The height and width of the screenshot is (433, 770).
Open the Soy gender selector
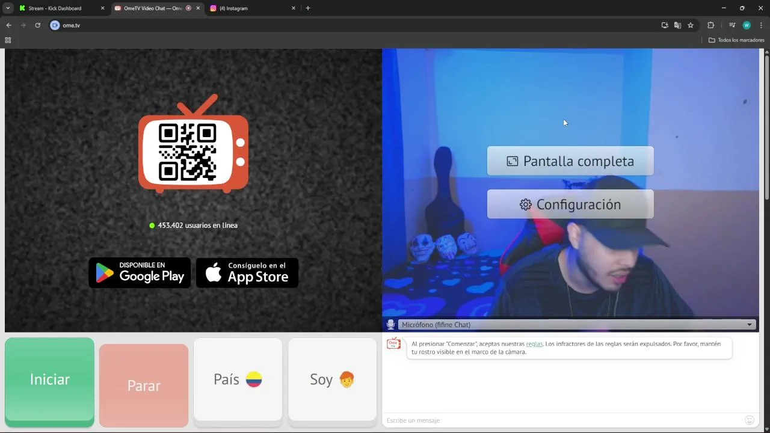pos(332,379)
